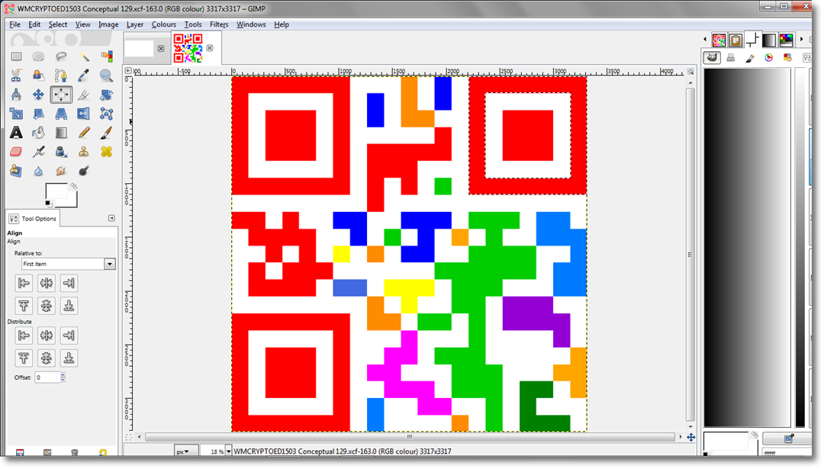Viewport: 824px width, 469px height.
Task: Open the Tool Options tab configuration menu
Action: tap(111, 218)
